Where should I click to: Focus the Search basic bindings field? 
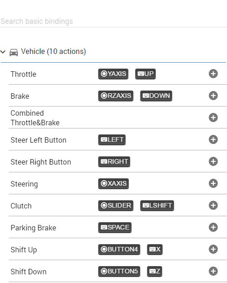[113, 21]
